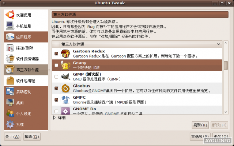234x146 pixels.
Task: Maximize the Ubuntu Tweak window
Action: pos(222,3)
